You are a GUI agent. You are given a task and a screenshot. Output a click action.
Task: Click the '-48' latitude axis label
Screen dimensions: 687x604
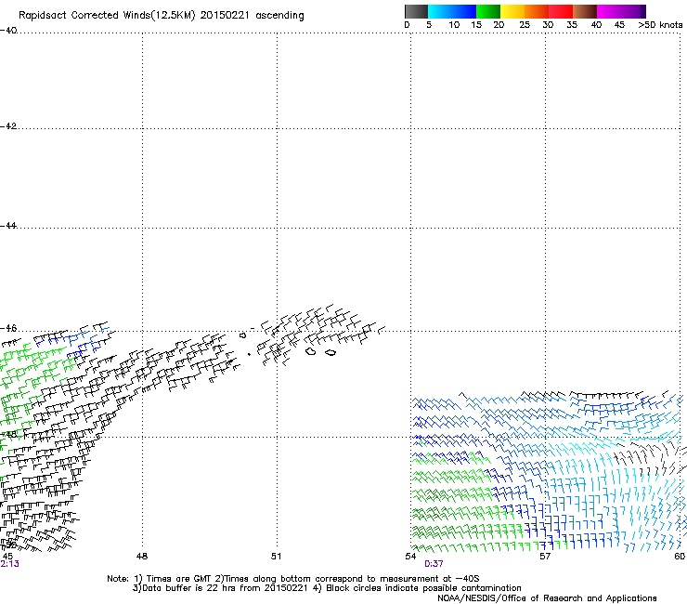[8, 434]
